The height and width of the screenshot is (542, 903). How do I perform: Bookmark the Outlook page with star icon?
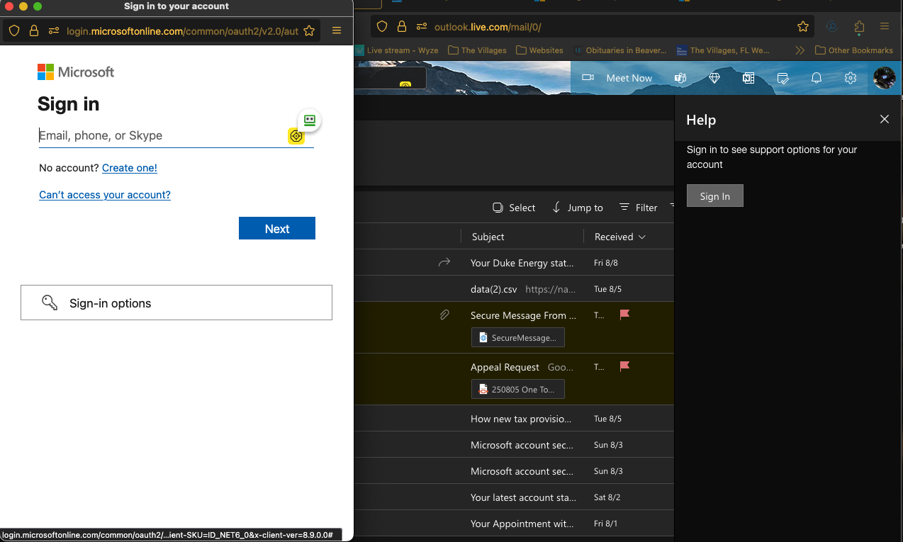(803, 26)
